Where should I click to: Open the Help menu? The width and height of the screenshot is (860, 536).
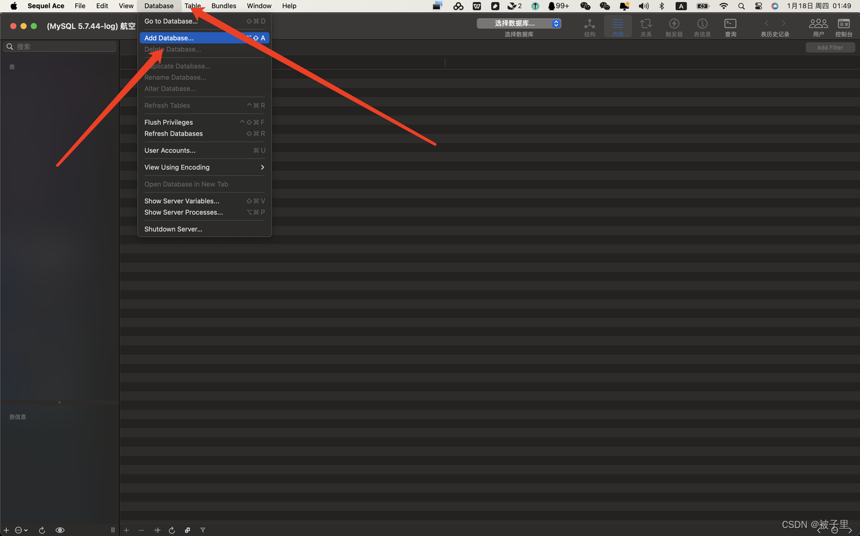tap(290, 6)
